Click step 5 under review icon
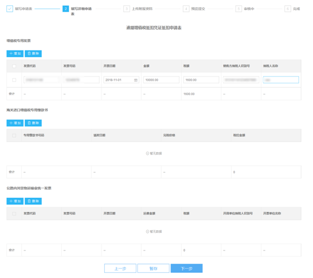313x278 pixels. tap(238, 9)
